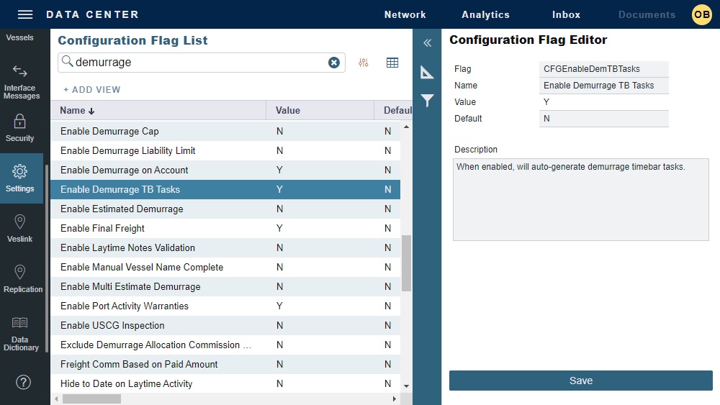Open the Security section
Screen dimensions: 720x405
pos(20,128)
